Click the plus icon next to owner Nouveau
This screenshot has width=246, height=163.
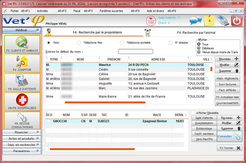[x=236, y=59]
